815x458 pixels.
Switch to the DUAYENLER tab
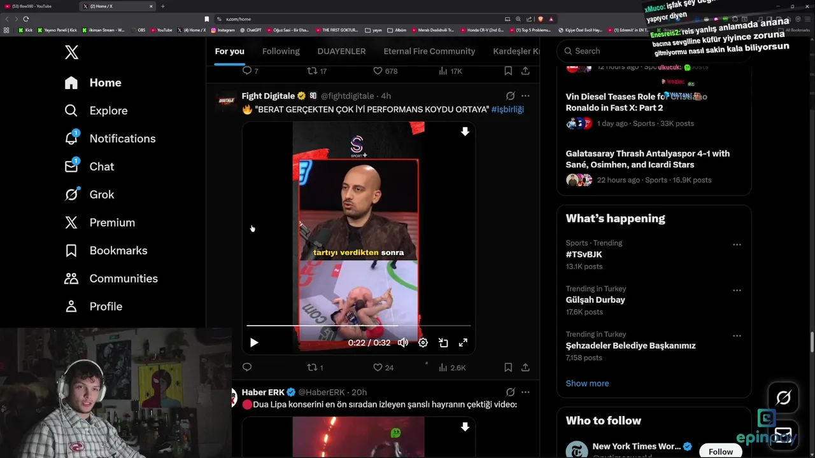click(x=341, y=52)
